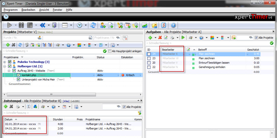Open the help question mark icon
The width and height of the screenshot is (277, 138).
173,25
